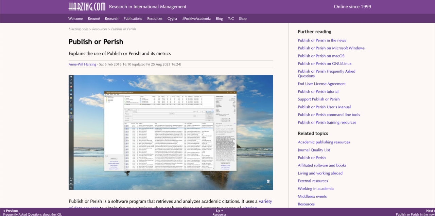This screenshot has width=435, height=216.
Task: Click Up to Resources in footer
Action: [x=219, y=211]
